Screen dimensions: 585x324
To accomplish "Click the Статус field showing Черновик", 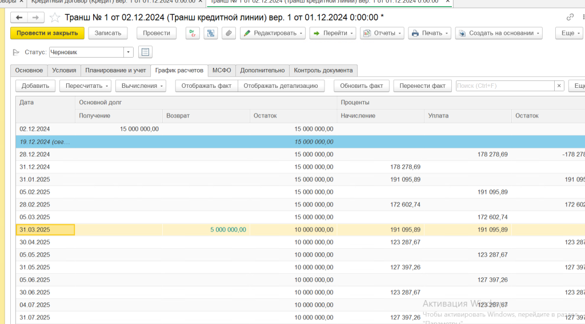I will [87, 52].
